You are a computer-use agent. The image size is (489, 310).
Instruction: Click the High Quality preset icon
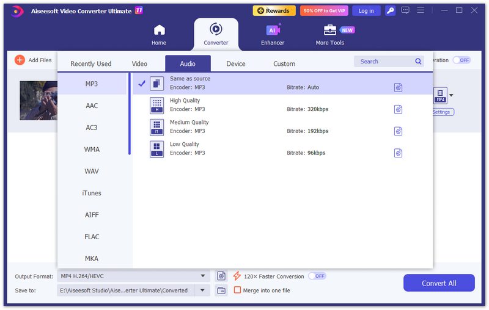point(157,105)
